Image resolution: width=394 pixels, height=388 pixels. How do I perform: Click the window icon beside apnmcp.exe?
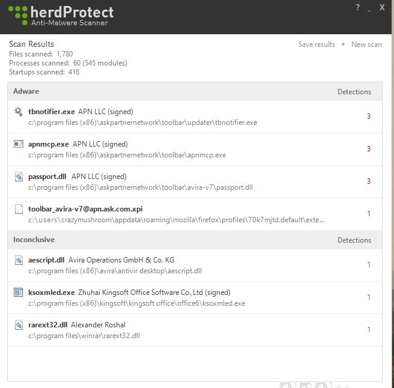[18, 144]
